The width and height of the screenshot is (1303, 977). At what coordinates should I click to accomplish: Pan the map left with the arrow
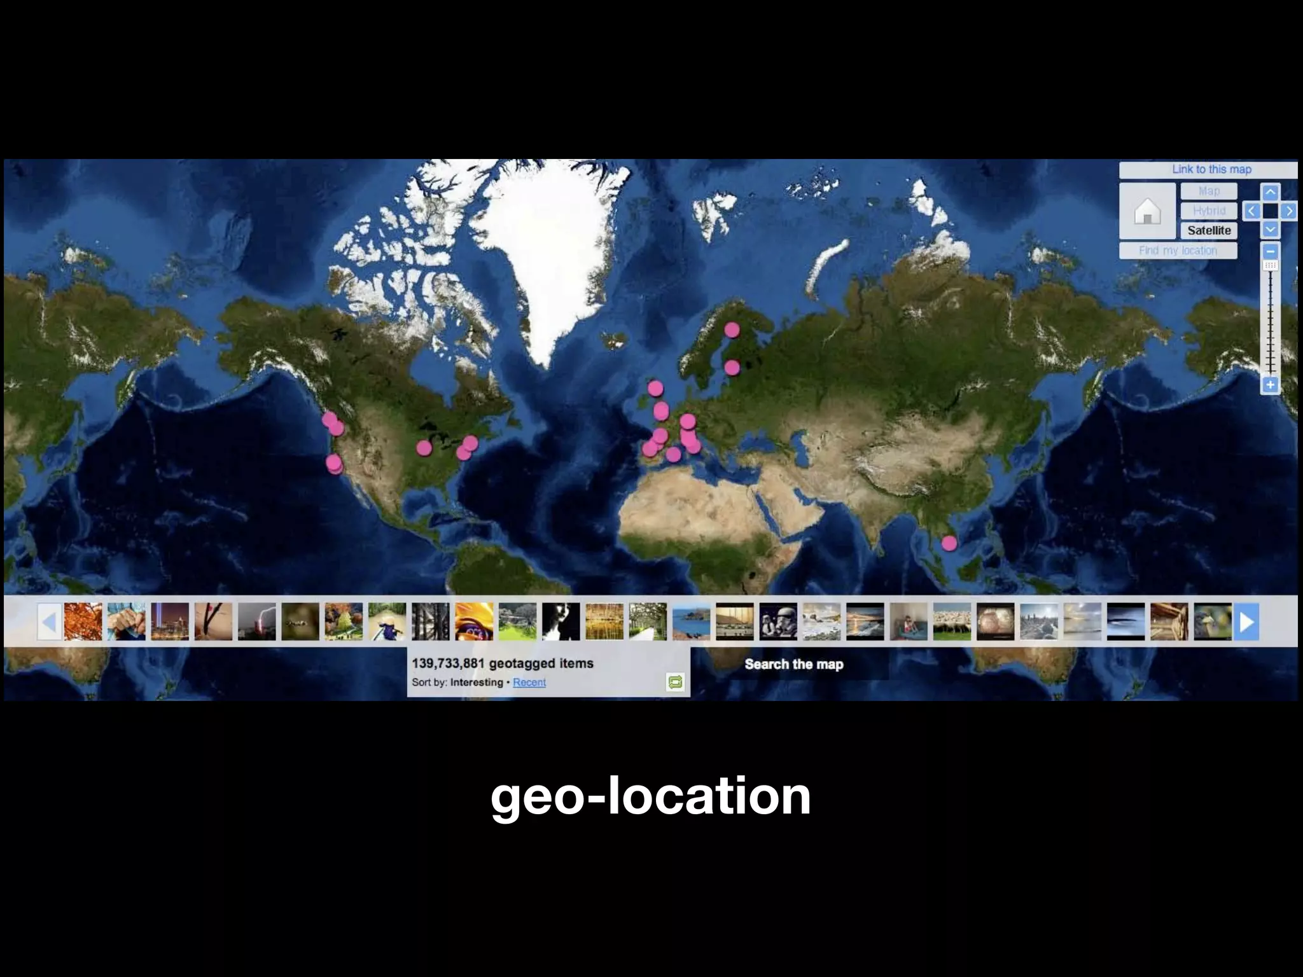click(1251, 211)
